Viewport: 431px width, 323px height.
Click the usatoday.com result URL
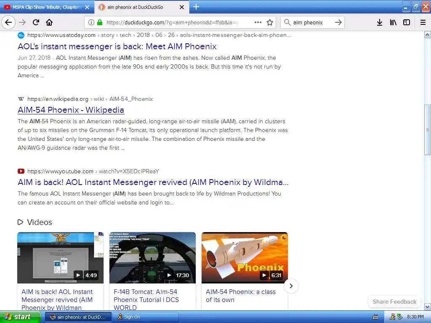coord(159,35)
